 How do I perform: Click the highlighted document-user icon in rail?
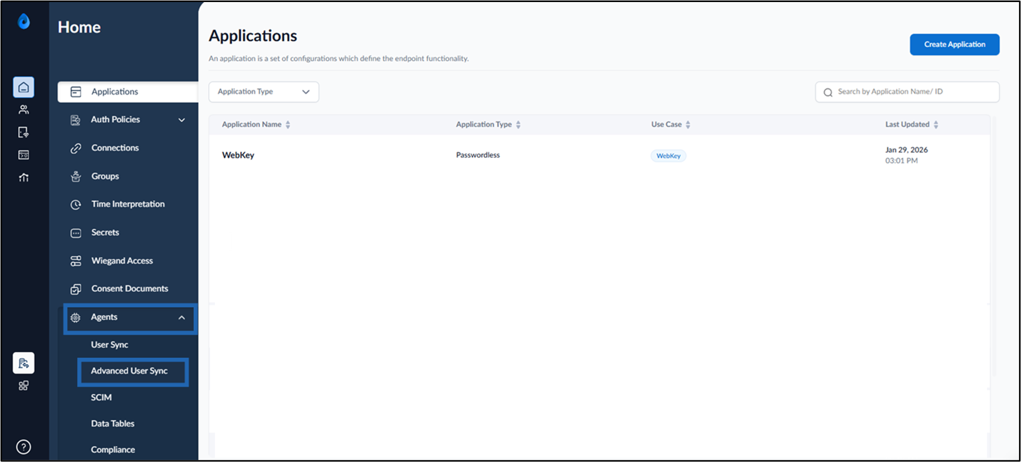23,363
